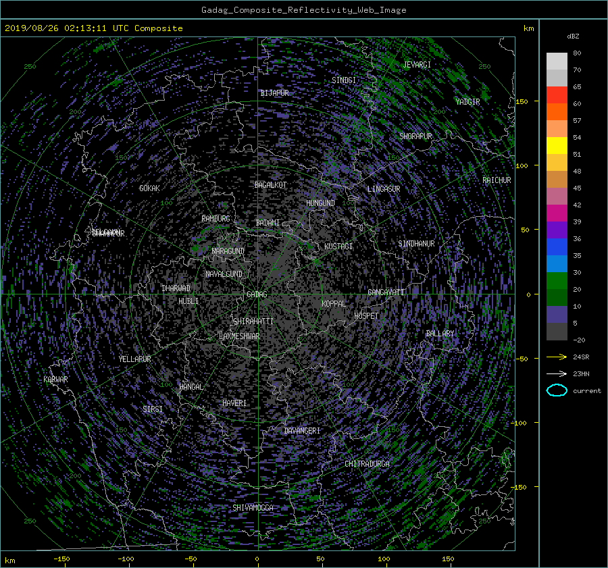Click the '23MN' legend label

coord(581,374)
